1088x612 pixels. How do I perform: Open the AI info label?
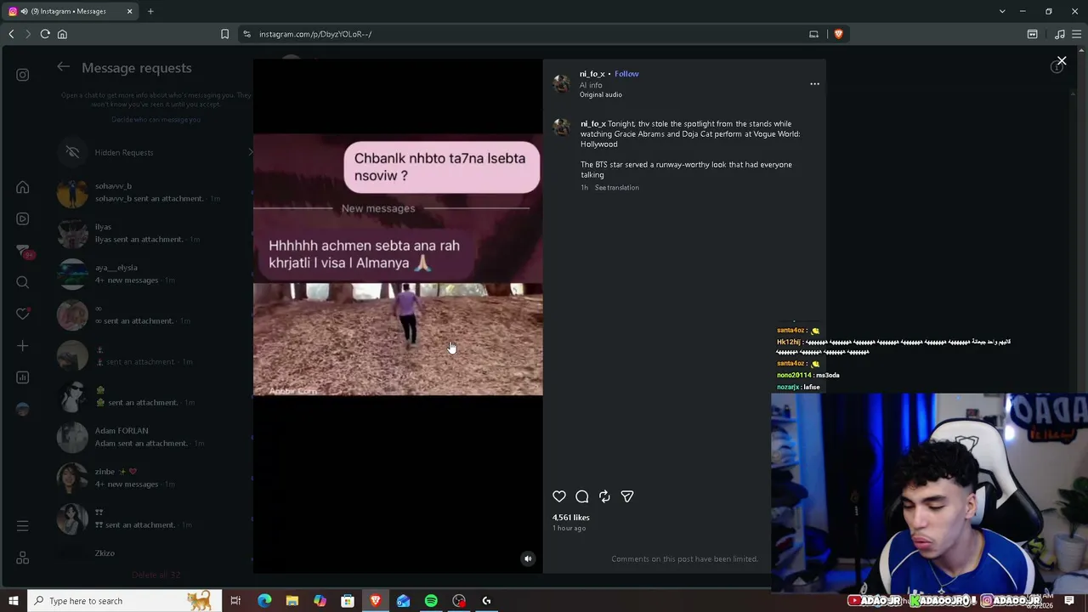[591, 85]
